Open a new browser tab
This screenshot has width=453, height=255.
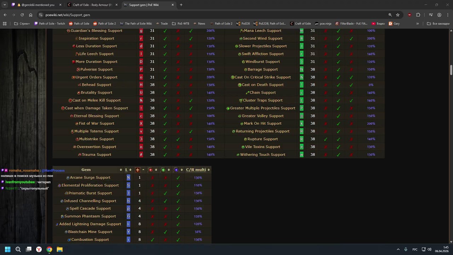[181, 5]
